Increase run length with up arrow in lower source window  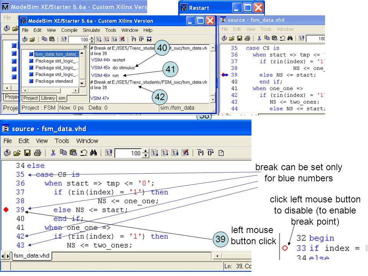[x=146, y=151]
